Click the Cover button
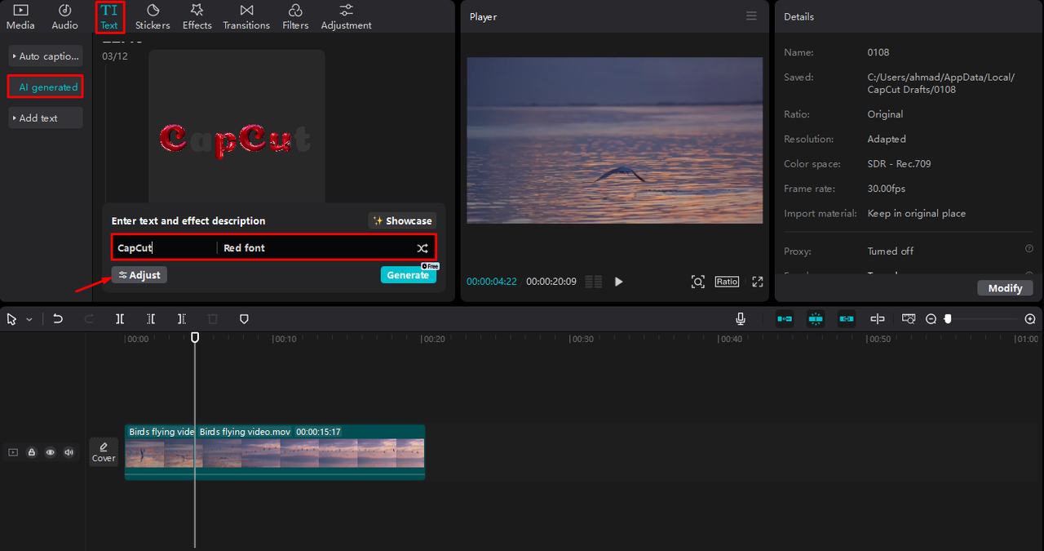1044x551 pixels. pos(104,452)
